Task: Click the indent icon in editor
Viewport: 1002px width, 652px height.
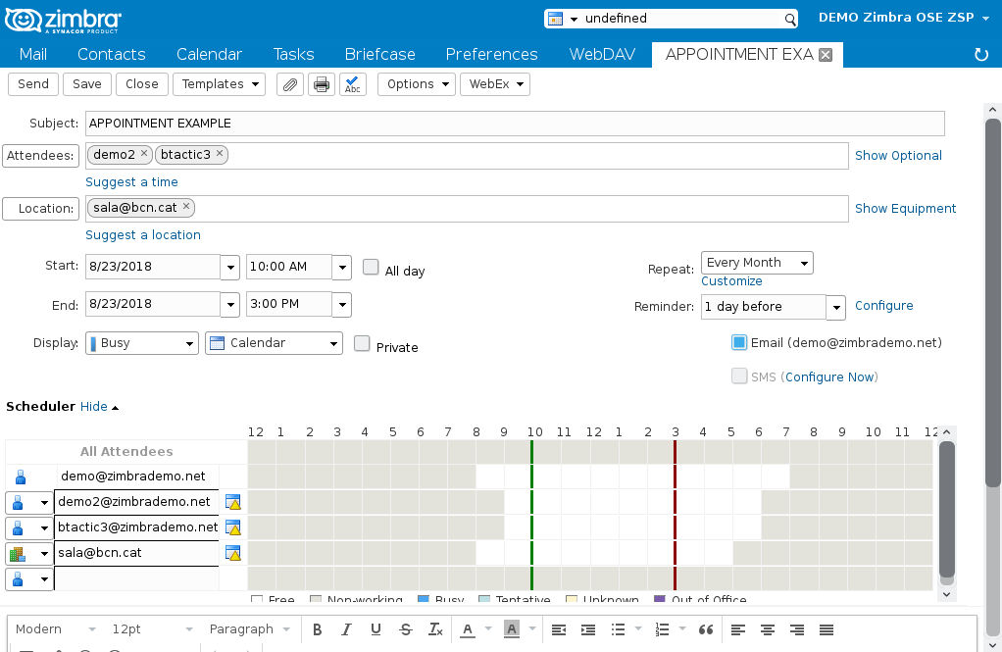Action: (588, 629)
